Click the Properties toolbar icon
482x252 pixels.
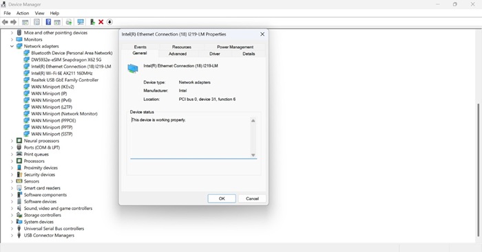click(x=37, y=22)
